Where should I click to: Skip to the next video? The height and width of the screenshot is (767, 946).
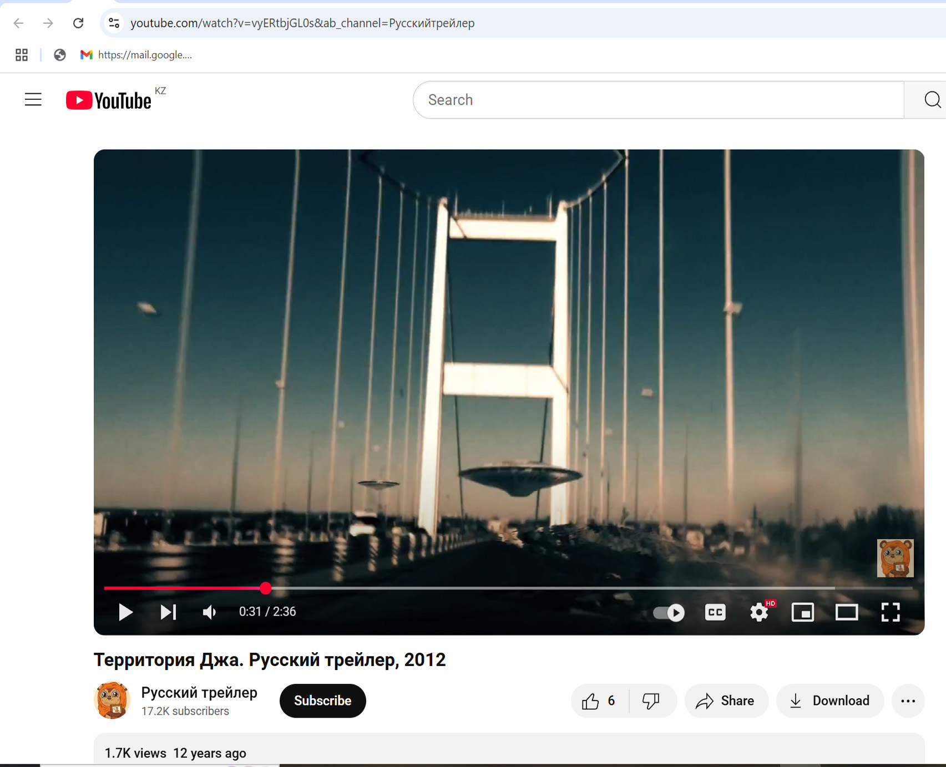[168, 612]
